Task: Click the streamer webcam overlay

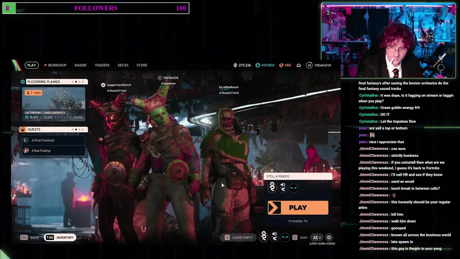Action: 388,41
